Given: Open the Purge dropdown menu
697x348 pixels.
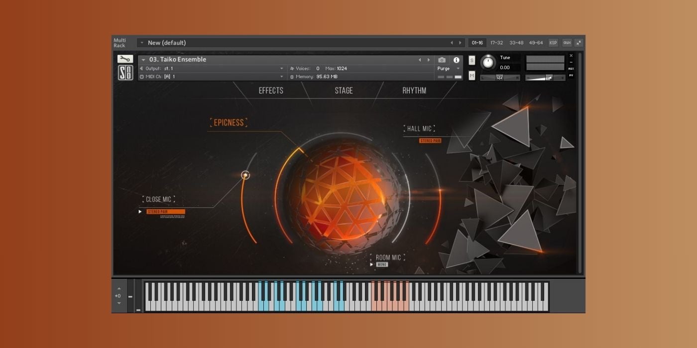Looking at the screenshot, I should (x=449, y=69).
